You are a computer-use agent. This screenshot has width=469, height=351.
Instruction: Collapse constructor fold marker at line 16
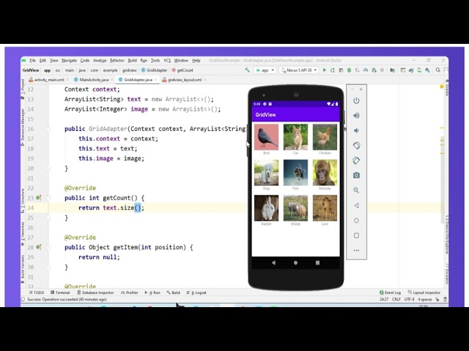[x=48, y=129]
